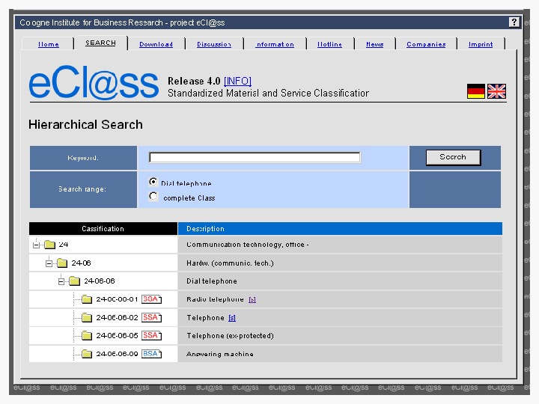Click the 24-06-06-02 classification code
This screenshot has width=539, height=404.
pyautogui.click(x=117, y=317)
